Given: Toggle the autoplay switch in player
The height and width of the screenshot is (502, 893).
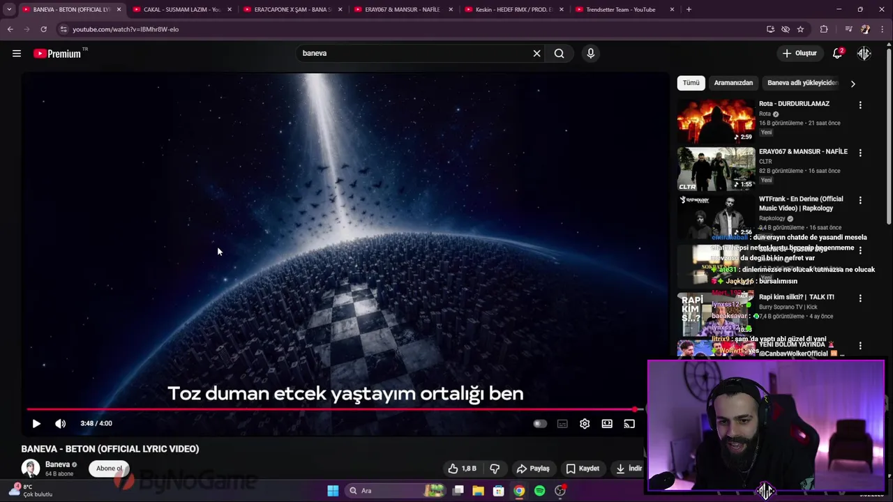Looking at the screenshot, I should pos(540,423).
